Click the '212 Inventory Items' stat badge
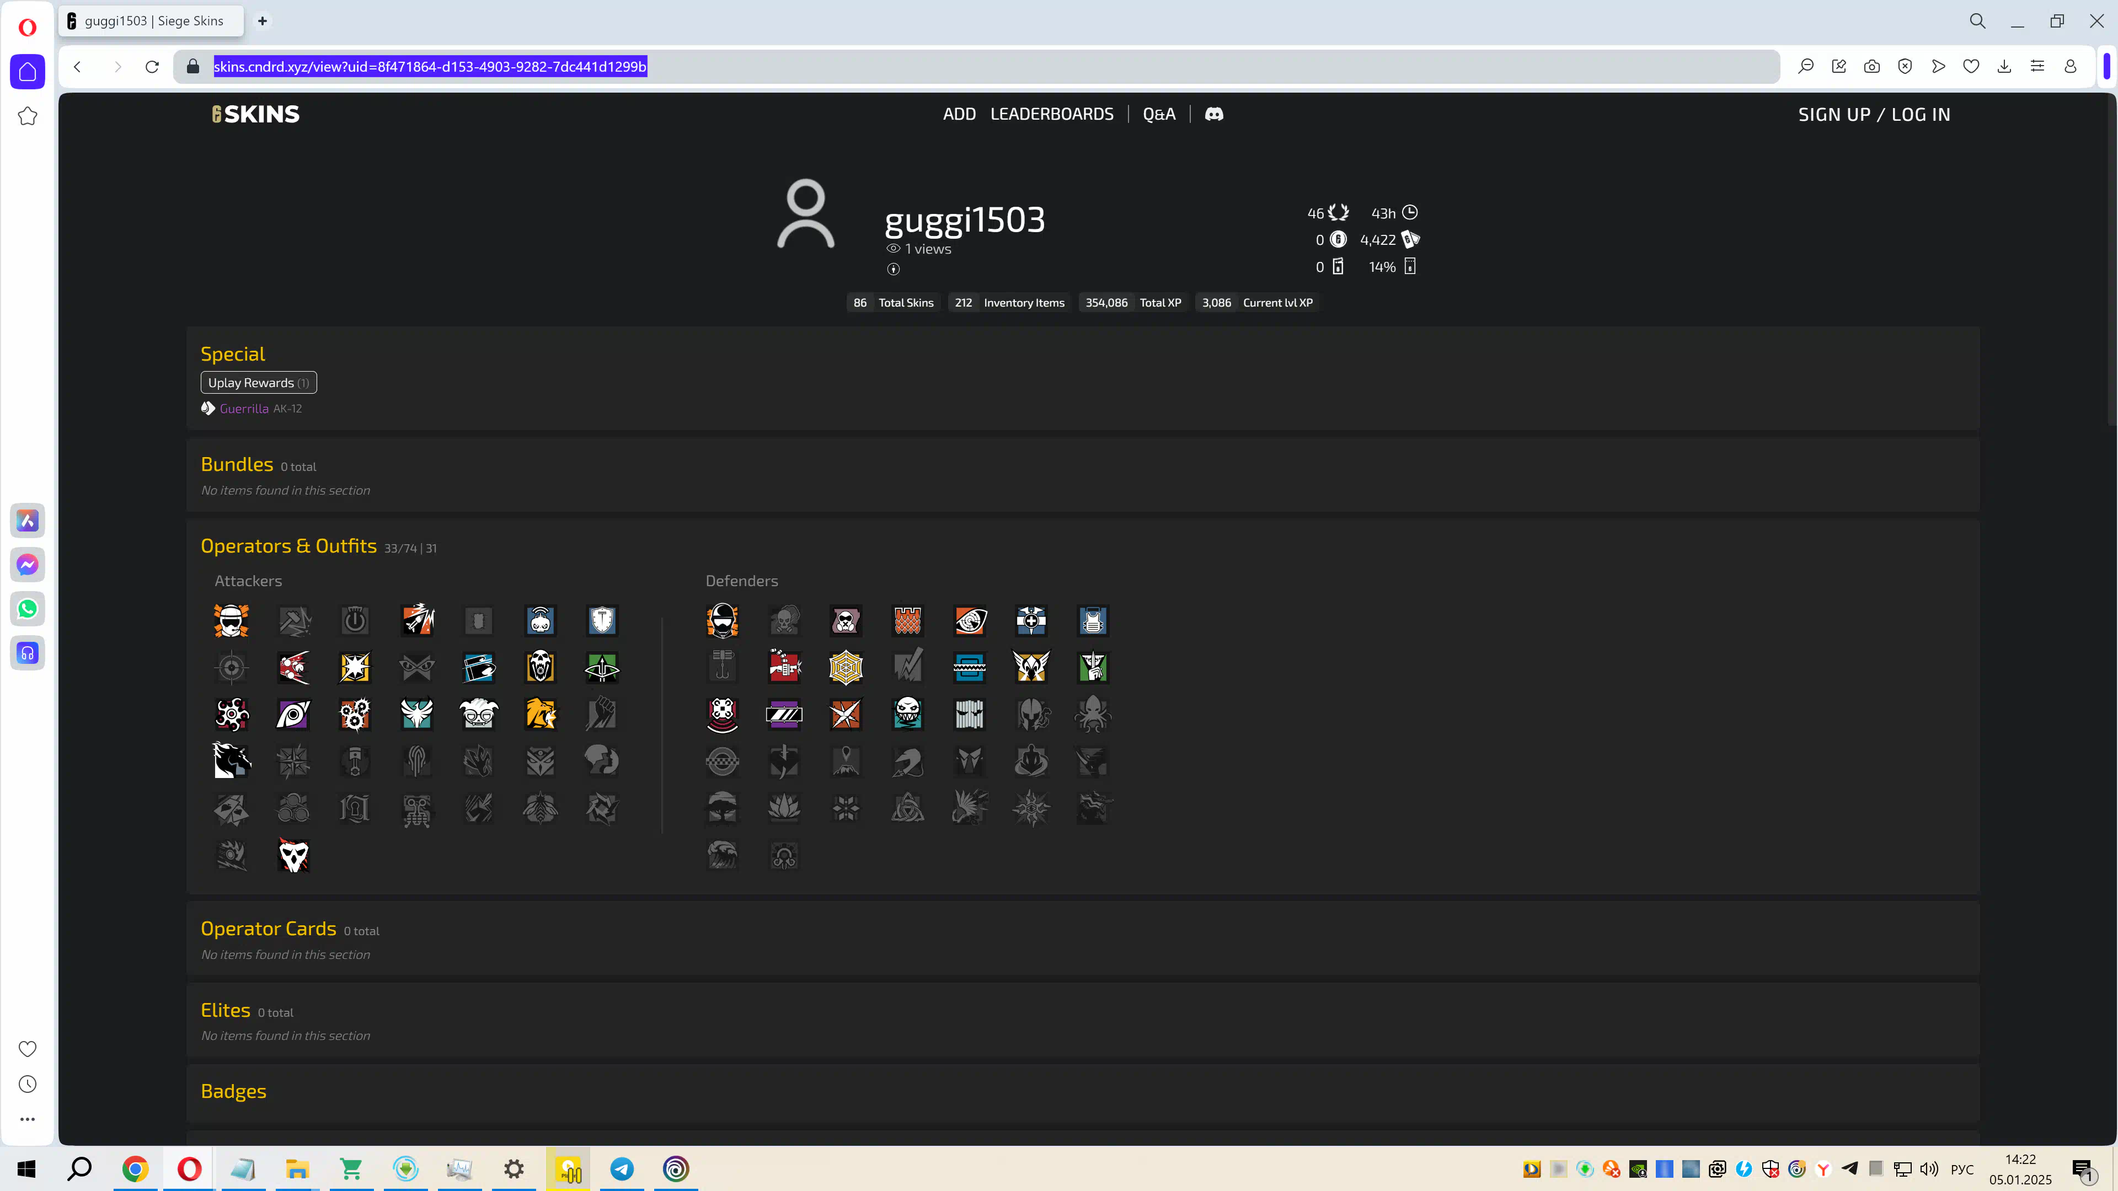This screenshot has width=2118, height=1191. click(x=1010, y=303)
